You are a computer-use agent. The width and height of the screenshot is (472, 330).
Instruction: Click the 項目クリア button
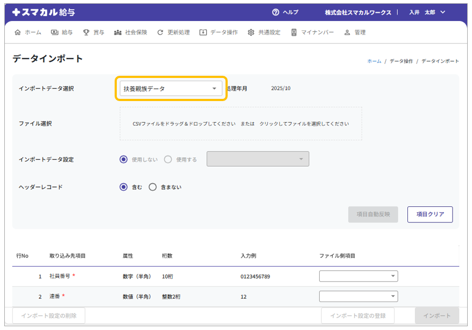point(429,214)
